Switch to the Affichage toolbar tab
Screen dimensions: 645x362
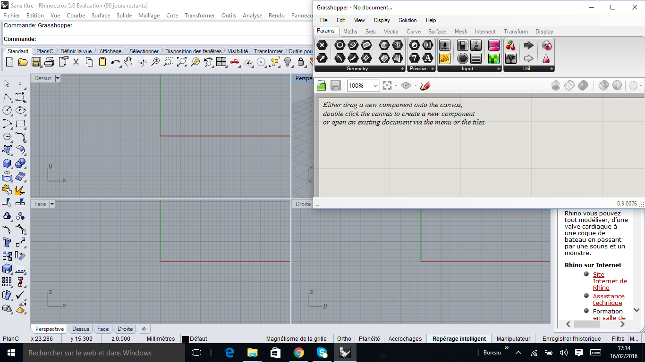(110, 51)
